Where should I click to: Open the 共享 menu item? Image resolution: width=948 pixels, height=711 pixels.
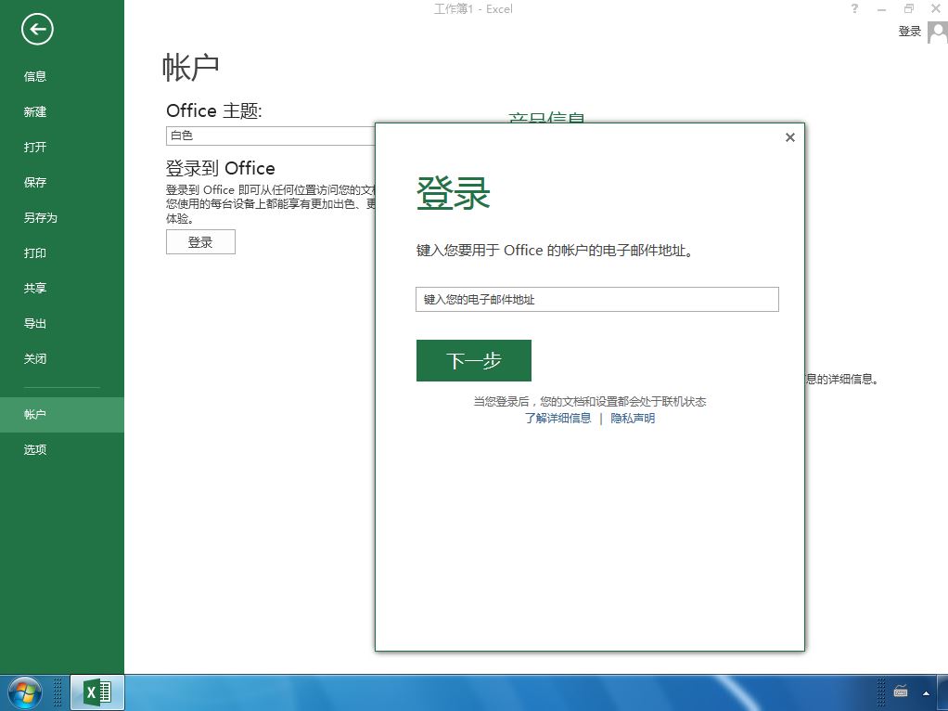[35, 288]
